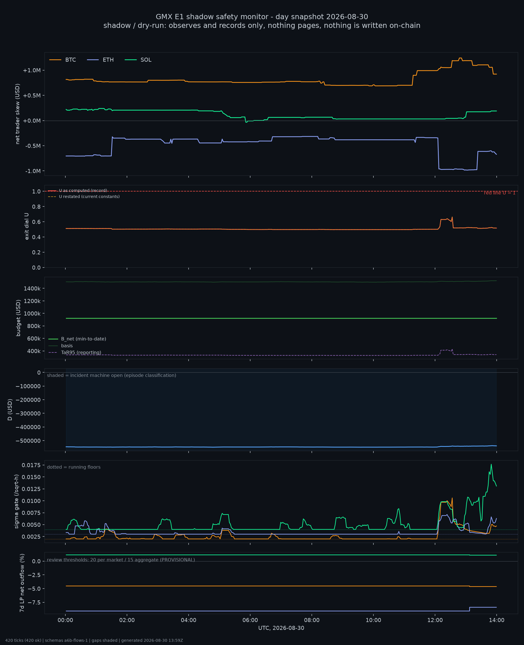Click the green B_net (min-to-date) legend line swatch

coord(53,339)
